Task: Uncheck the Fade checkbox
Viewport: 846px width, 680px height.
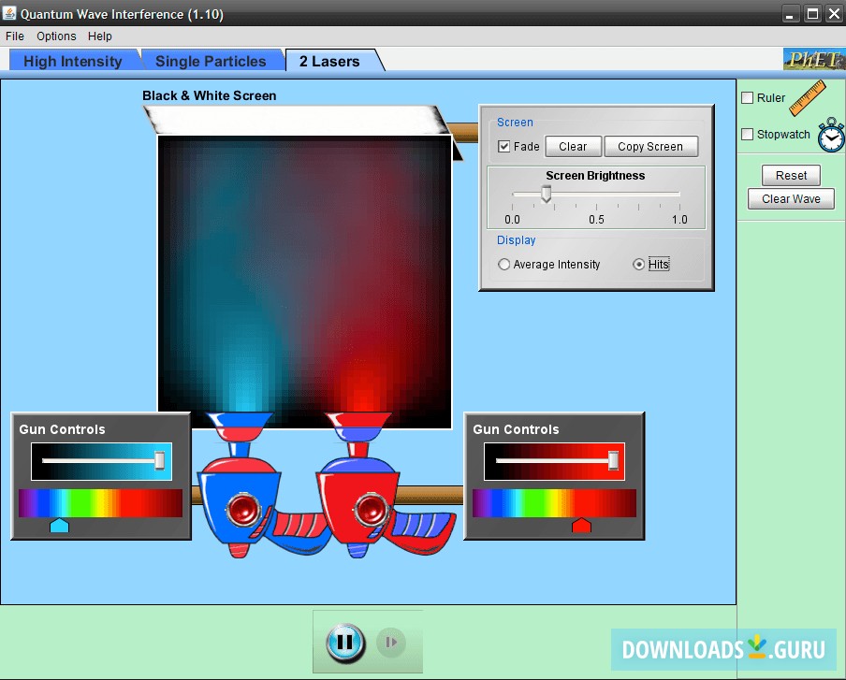Action: click(x=504, y=147)
